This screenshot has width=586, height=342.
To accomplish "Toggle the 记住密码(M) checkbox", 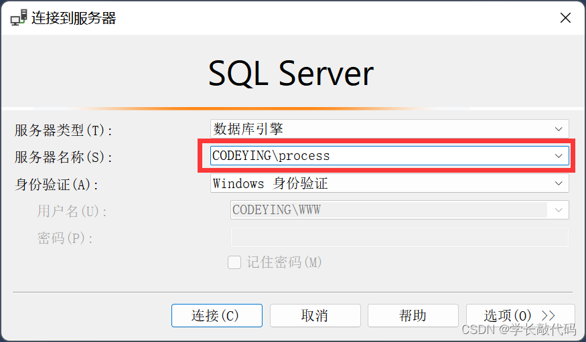I will (234, 262).
